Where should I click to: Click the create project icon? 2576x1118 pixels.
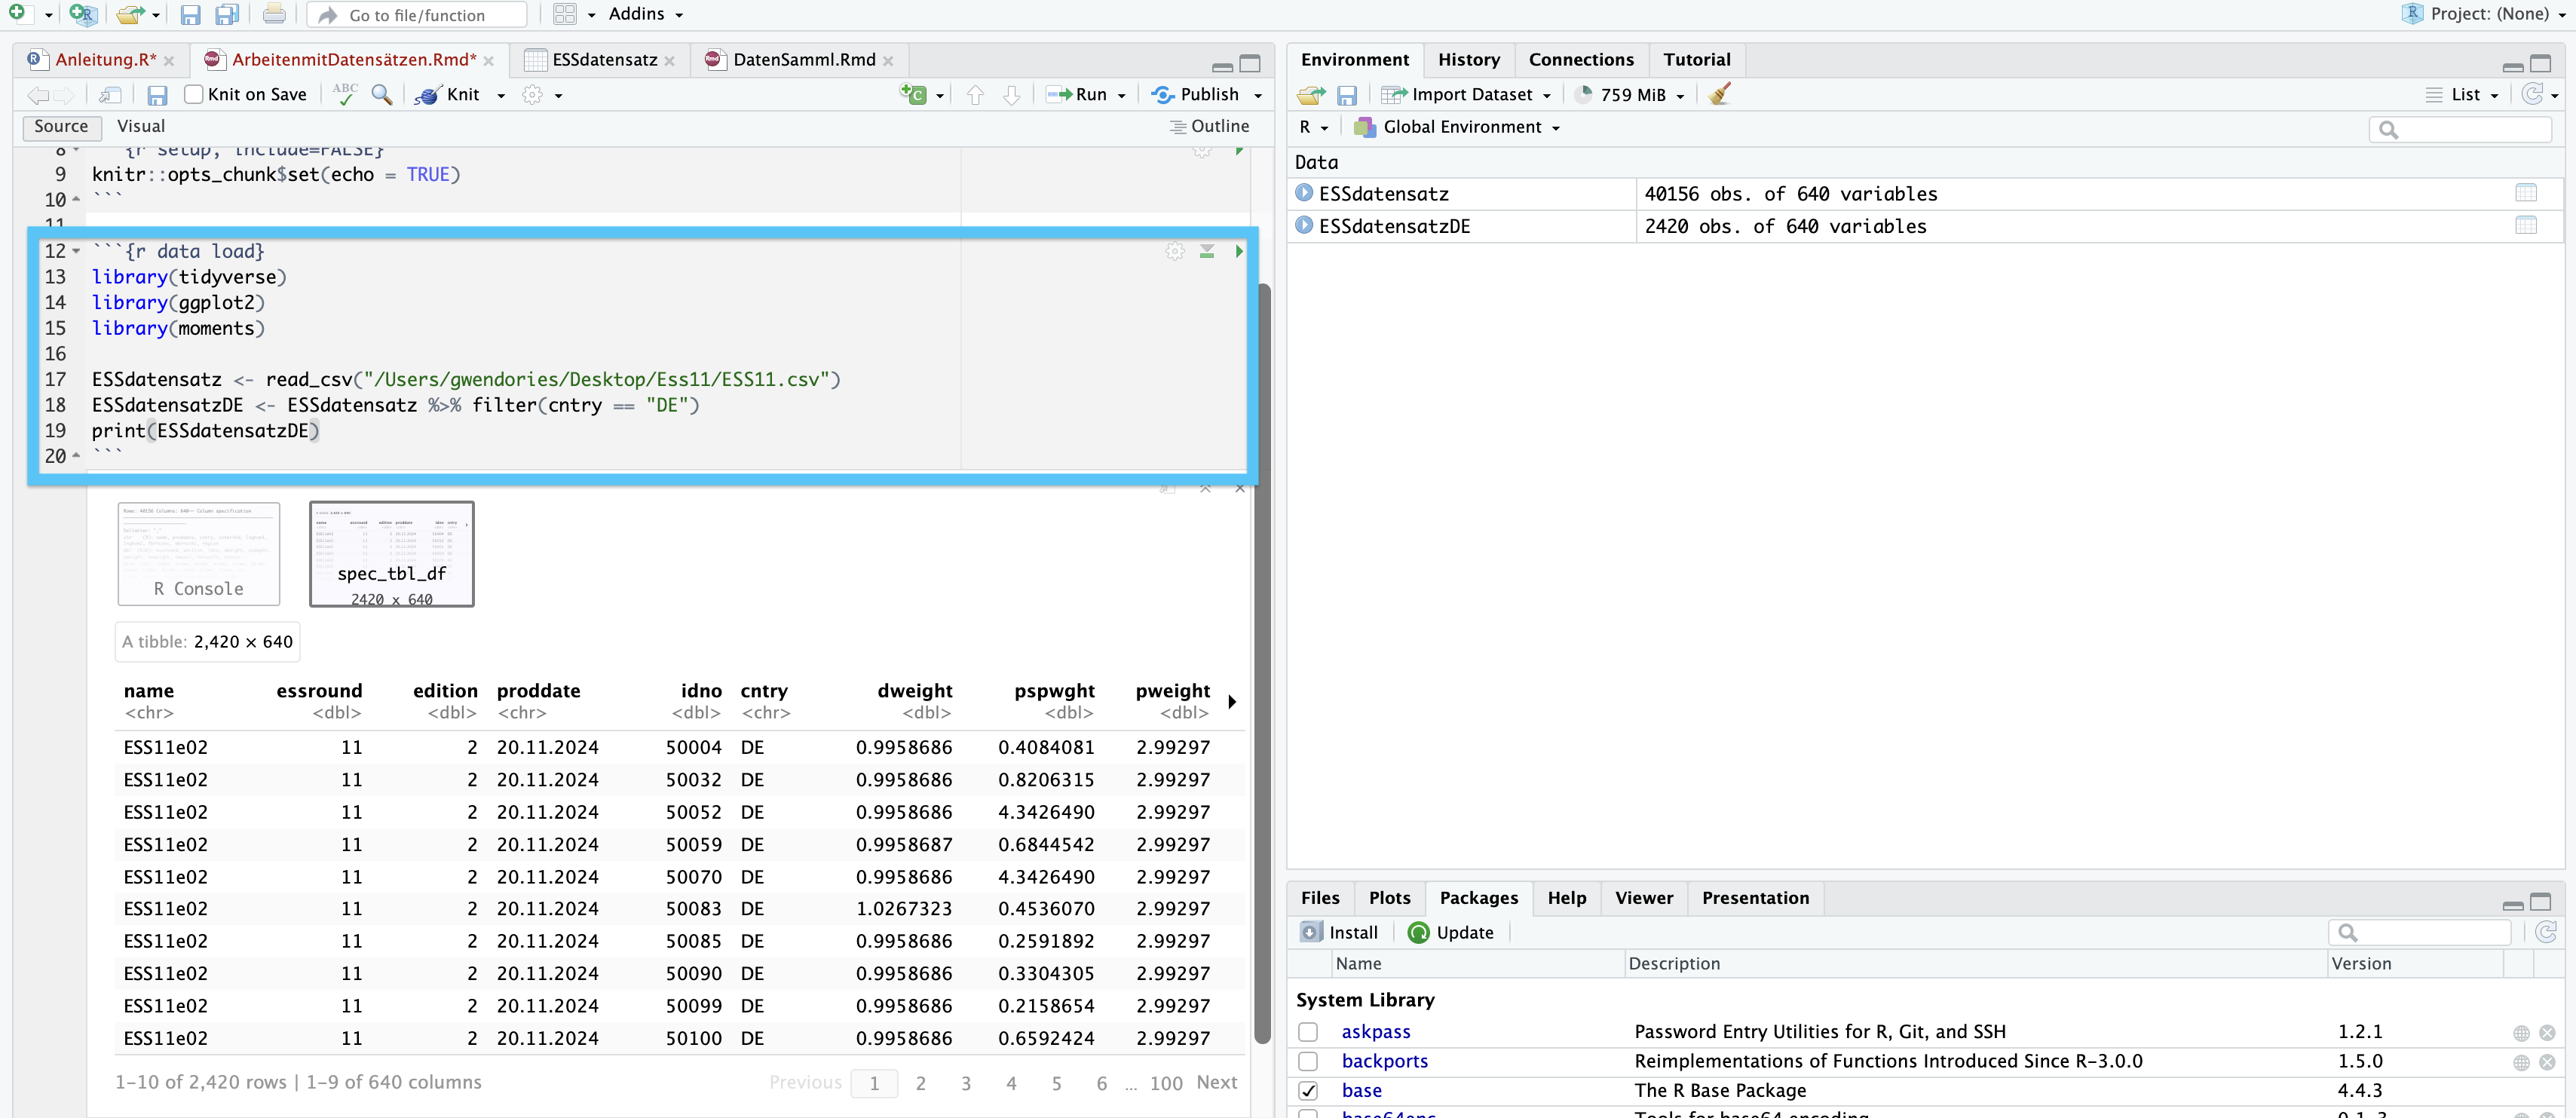[x=83, y=14]
